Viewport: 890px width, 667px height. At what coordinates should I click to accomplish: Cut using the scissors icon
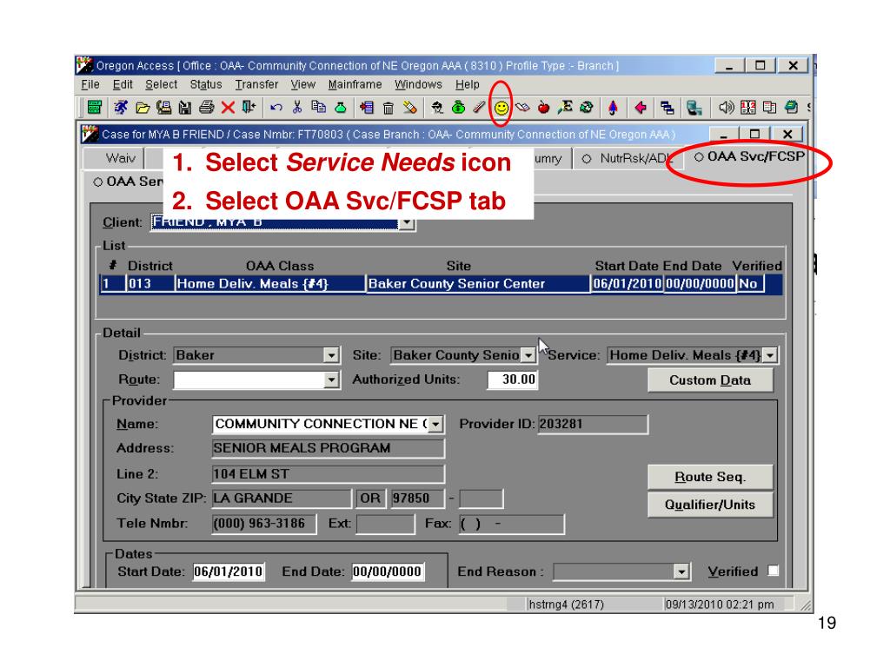[x=297, y=107]
